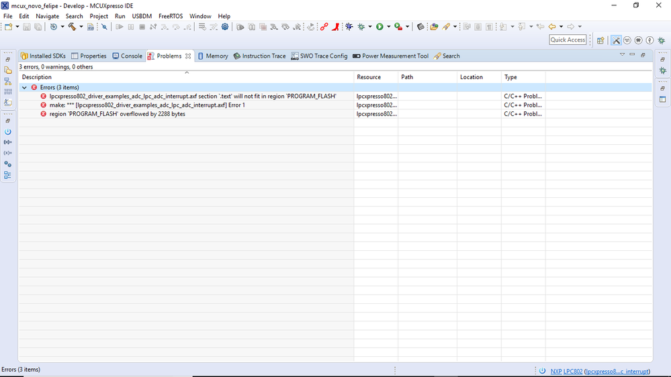Click the LPC802 link in status bar
This screenshot has width=671, height=377.
[573, 372]
